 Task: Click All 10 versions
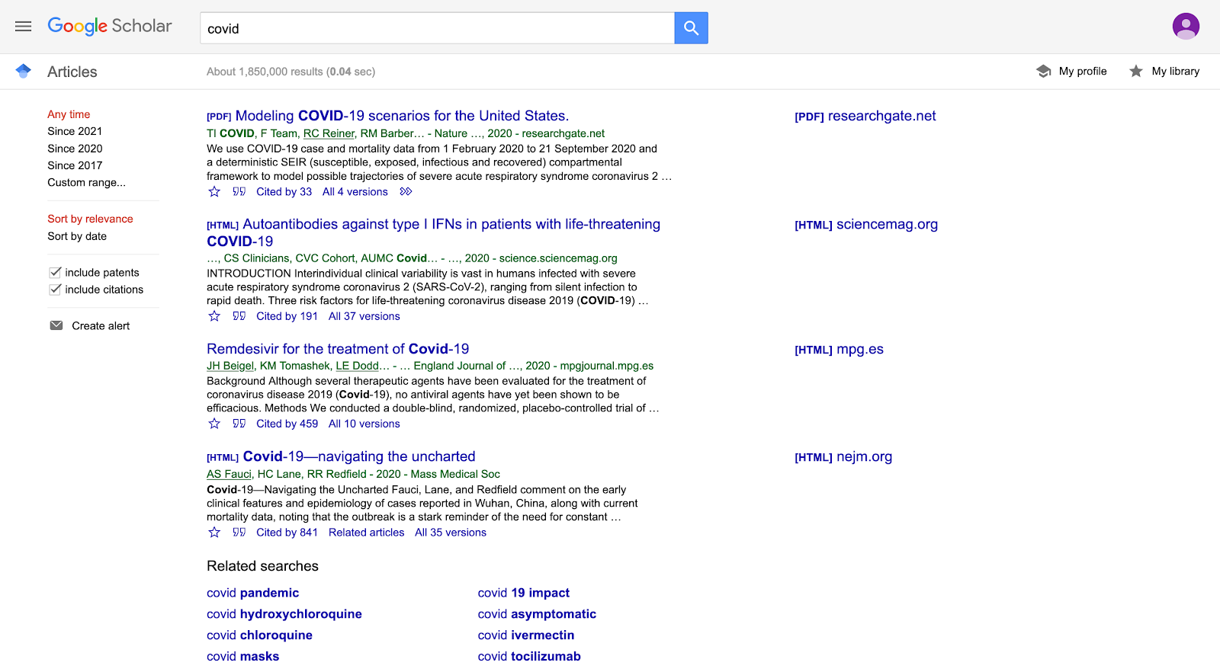[x=364, y=424]
